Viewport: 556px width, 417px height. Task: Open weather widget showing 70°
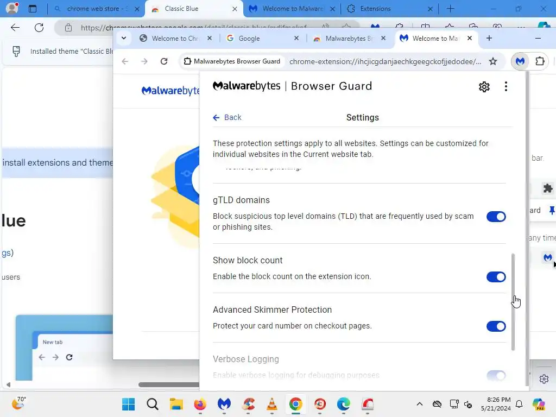18,404
